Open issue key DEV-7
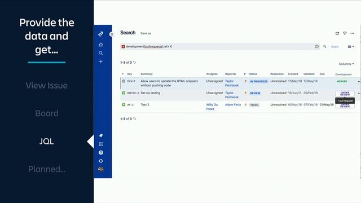This screenshot has height=203, width=361. coord(131,81)
